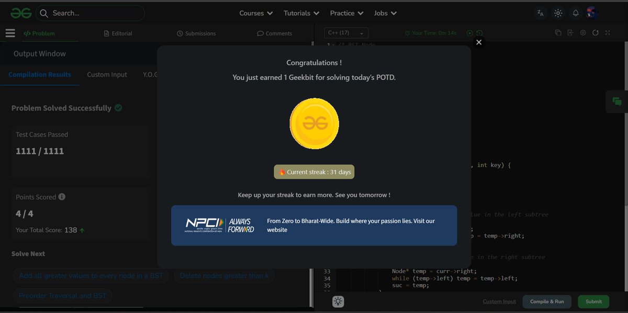628x313 pixels.
Task: Click the NPCI Always Forward ad banner
Action: click(314, 226)
